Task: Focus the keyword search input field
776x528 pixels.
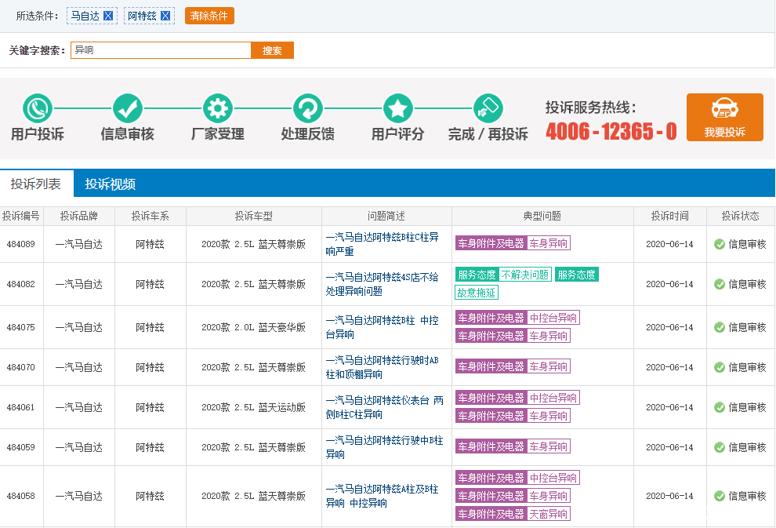Action: pyautogui.click(x=161, y=50)
